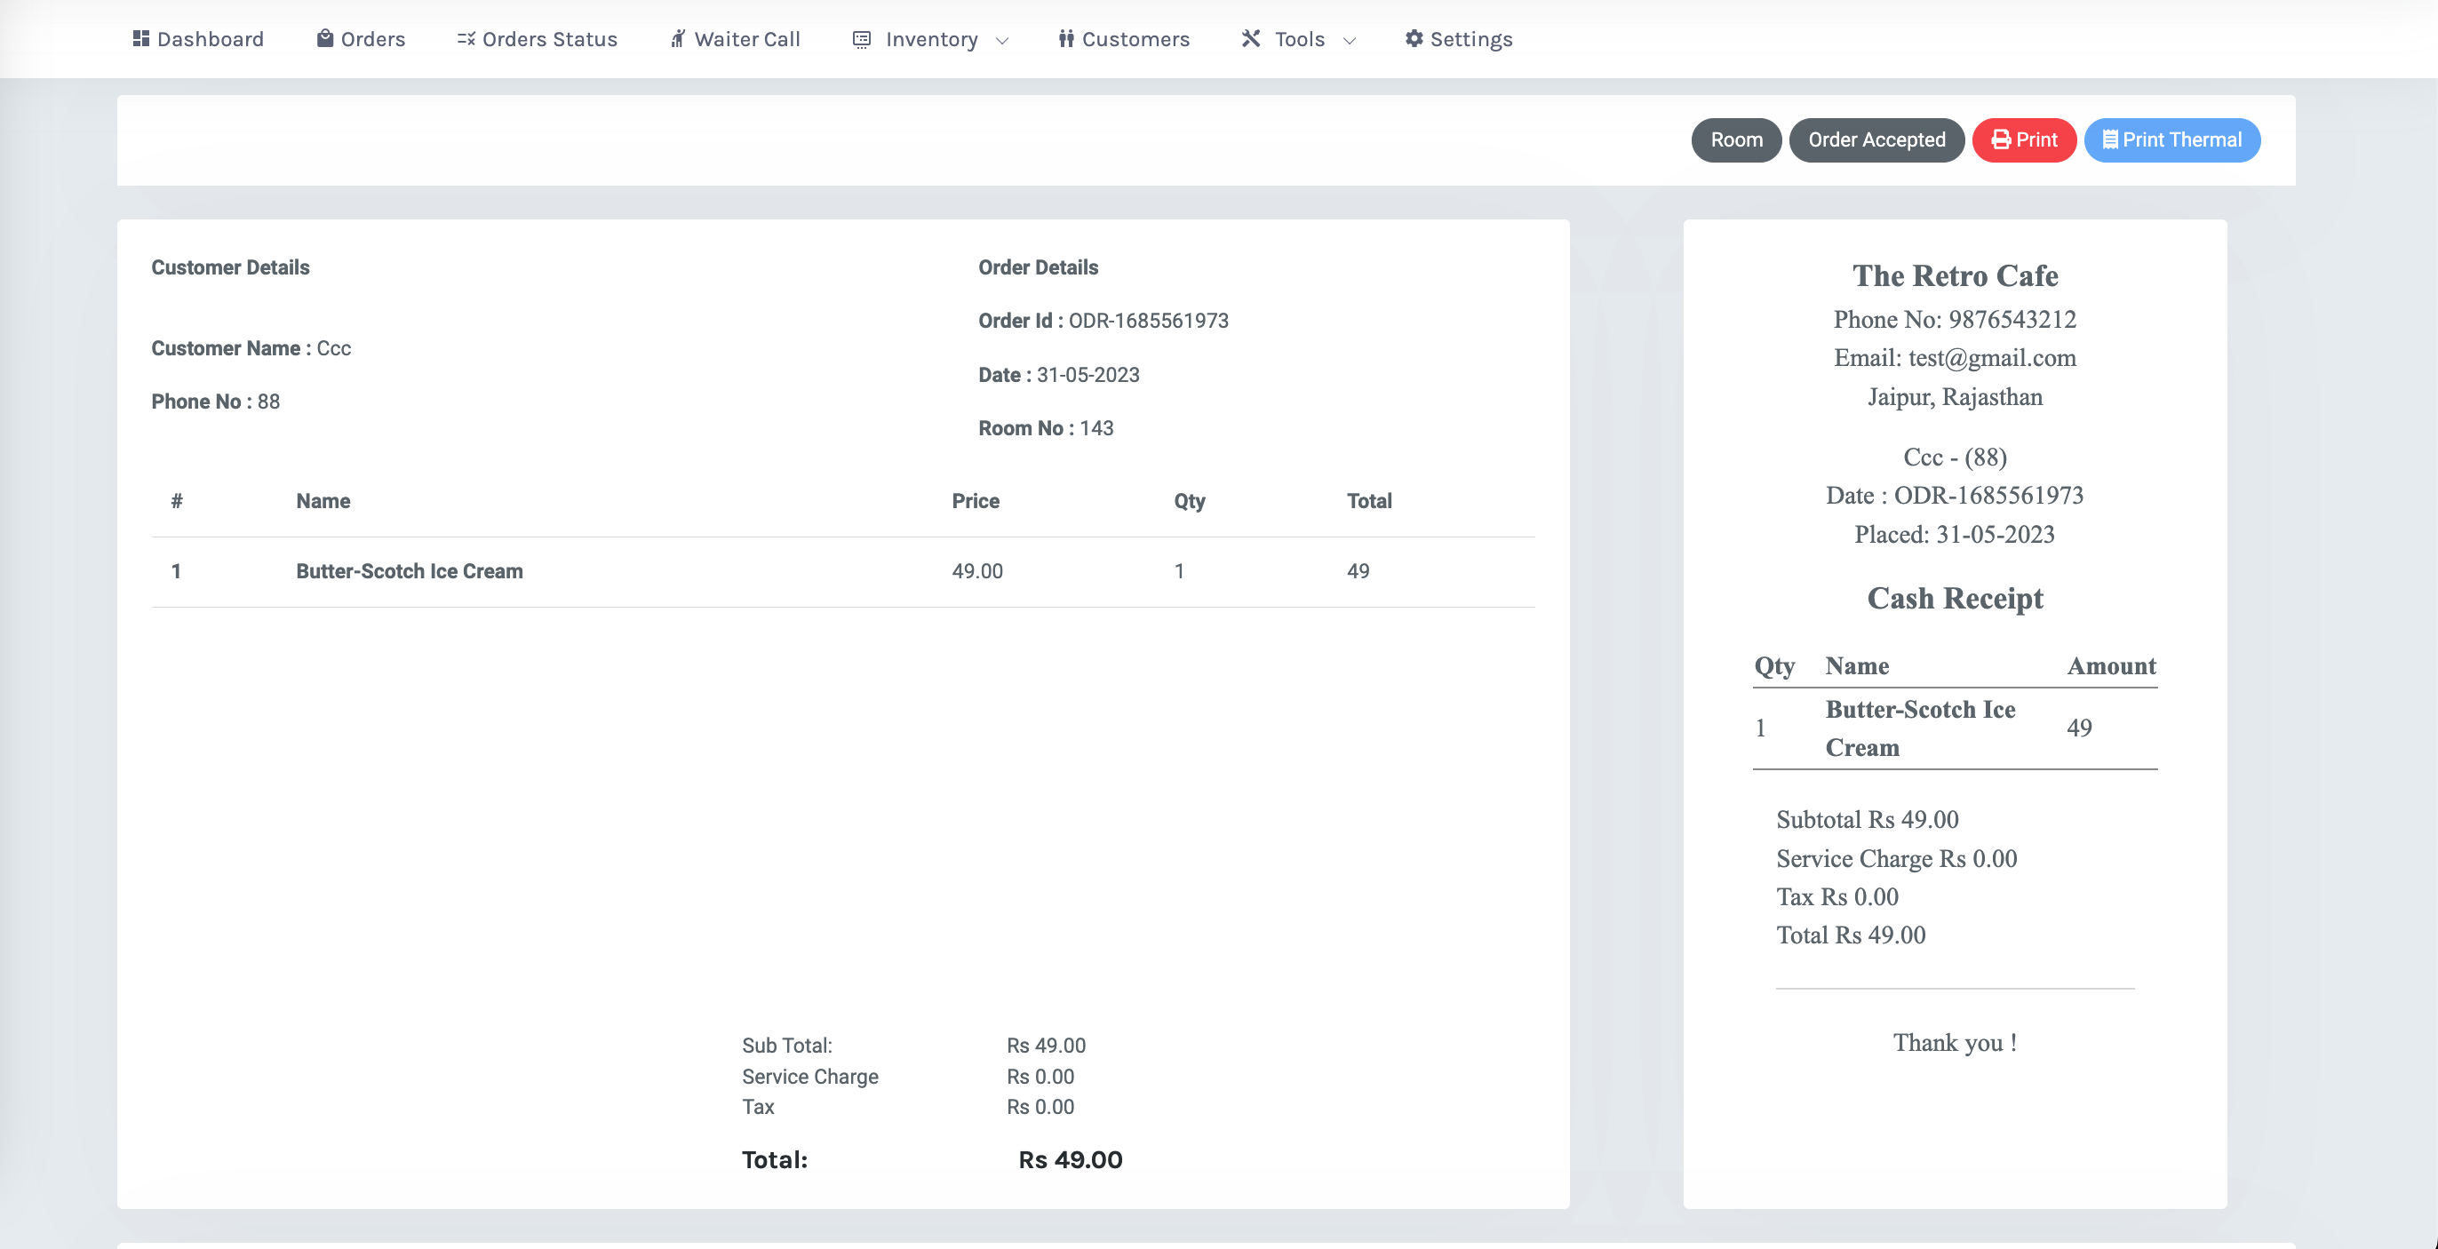Enable or disable order accepted toggle
2438x1249 pixels.
click(1877, 140)
